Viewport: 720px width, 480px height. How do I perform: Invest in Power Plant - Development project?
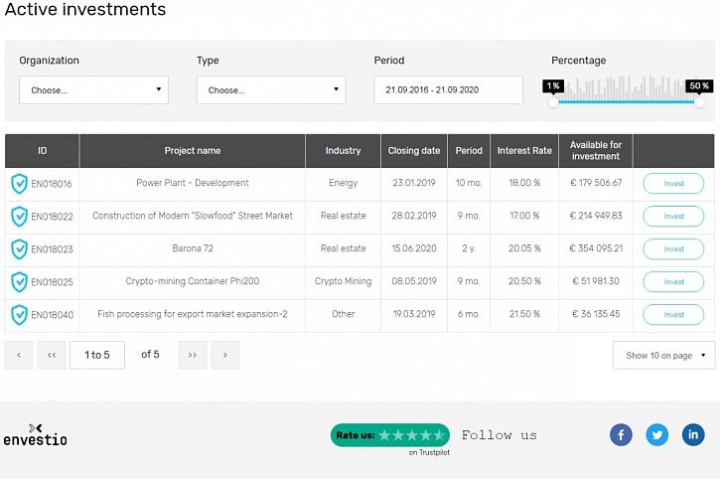673,184
